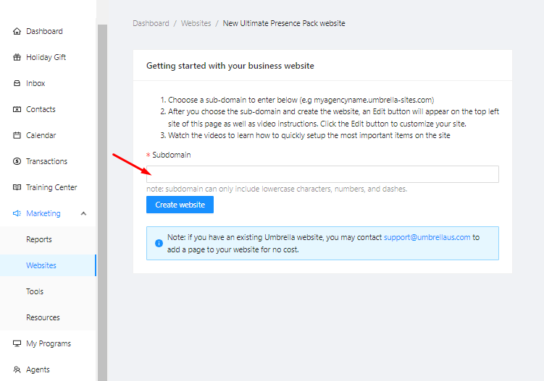This screenshot has height=381, width=544.
Task: Click the support@umbrellaus.com email link
Action: click(x=427, y=237)
